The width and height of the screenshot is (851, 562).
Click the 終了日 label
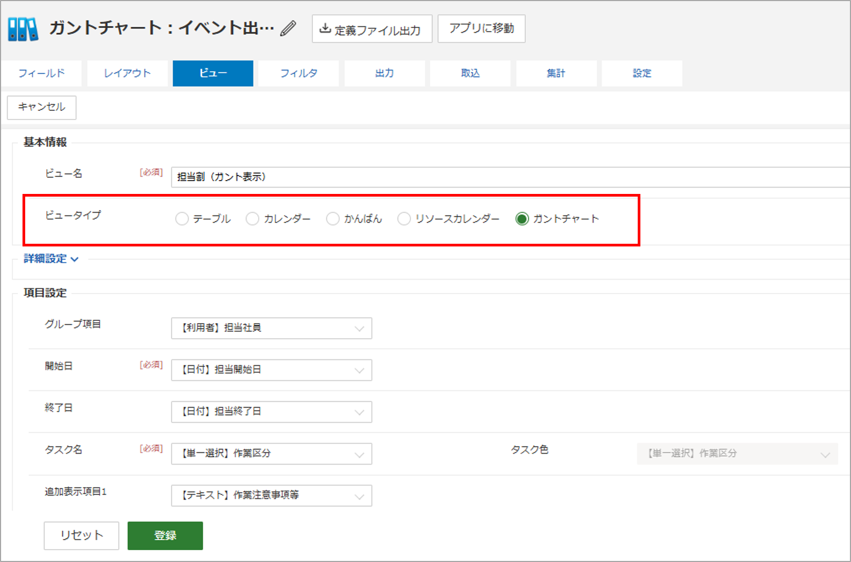pyautogui.click(x=59, y=408)
